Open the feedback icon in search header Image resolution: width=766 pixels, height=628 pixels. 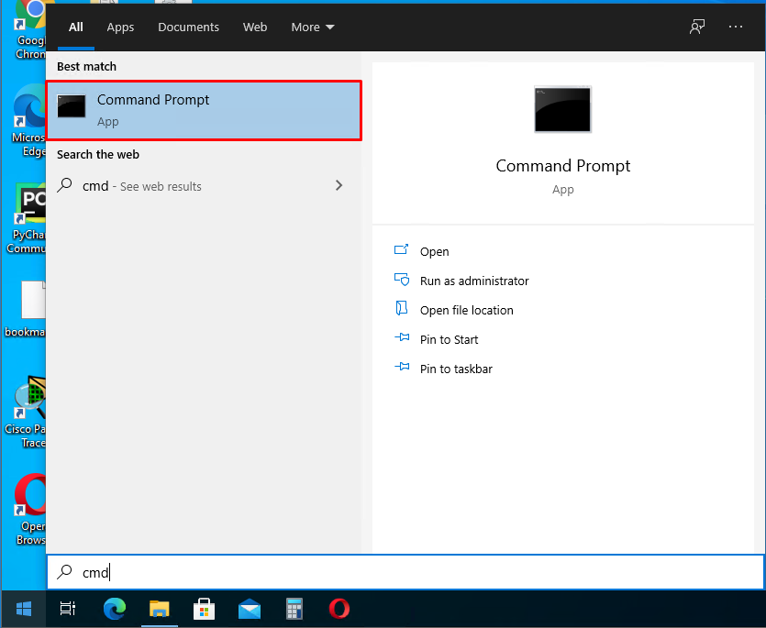point(697,27)
